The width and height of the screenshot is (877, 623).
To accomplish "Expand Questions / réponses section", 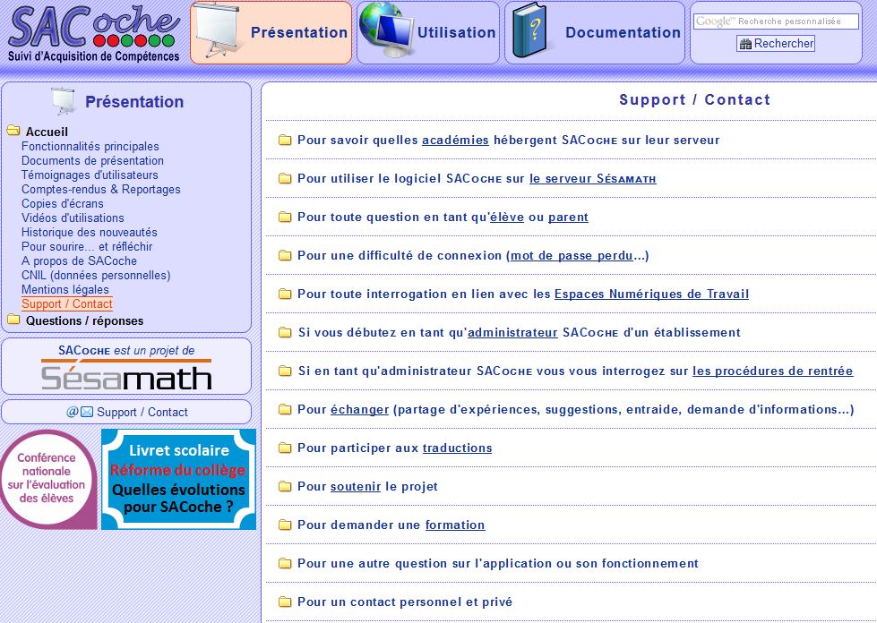I will [84, 320].
